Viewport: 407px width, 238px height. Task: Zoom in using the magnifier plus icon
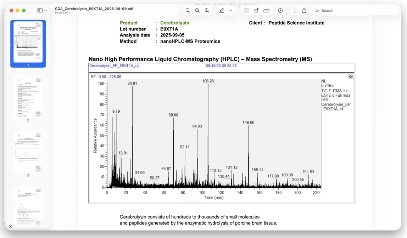click(x=207, y=11)
